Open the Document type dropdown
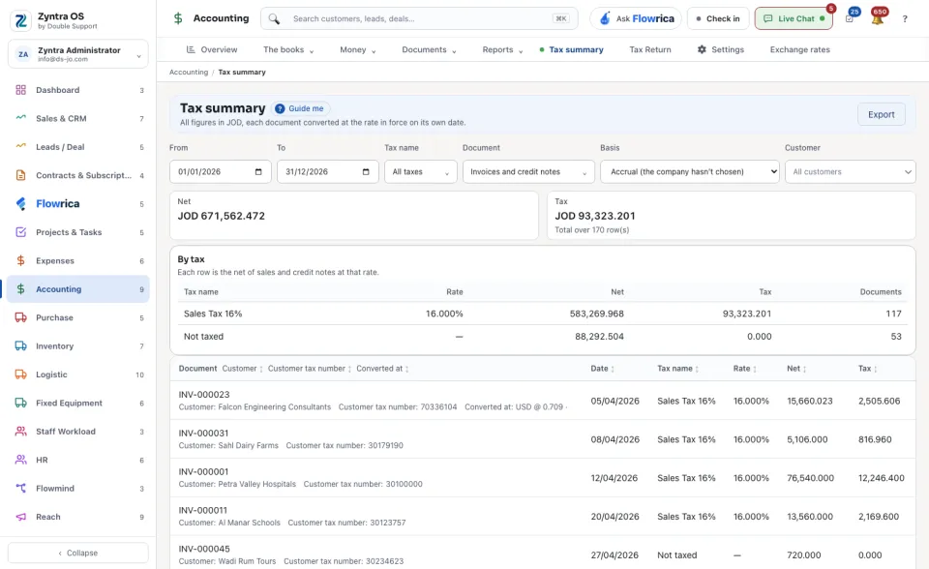Screen dimensions: 929x569 528,172
